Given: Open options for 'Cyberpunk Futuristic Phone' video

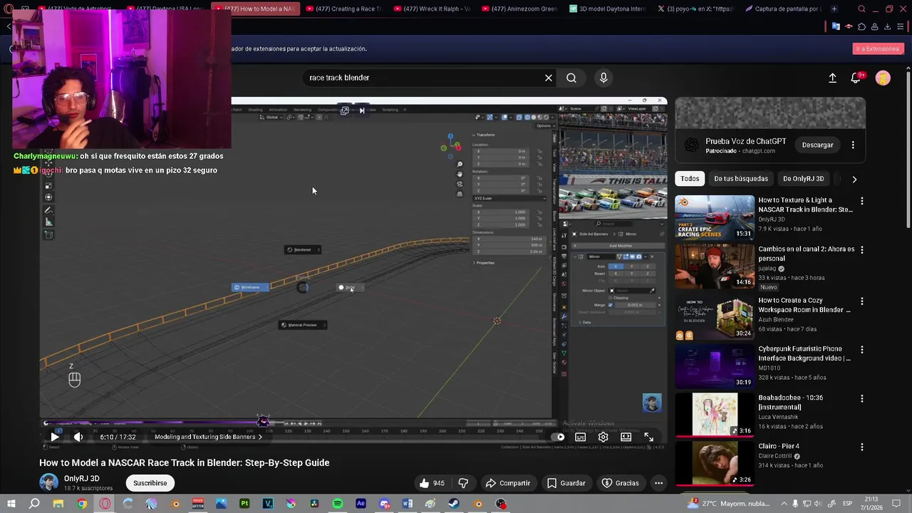Looking at the screenshot, I should [x=862, y=350].
